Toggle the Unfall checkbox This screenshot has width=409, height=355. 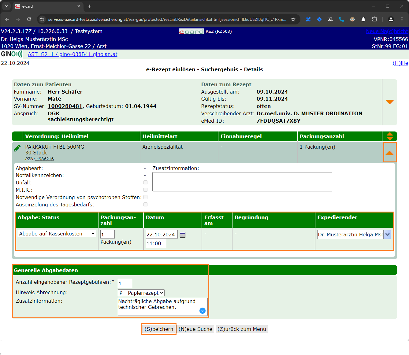coord(146,183)
